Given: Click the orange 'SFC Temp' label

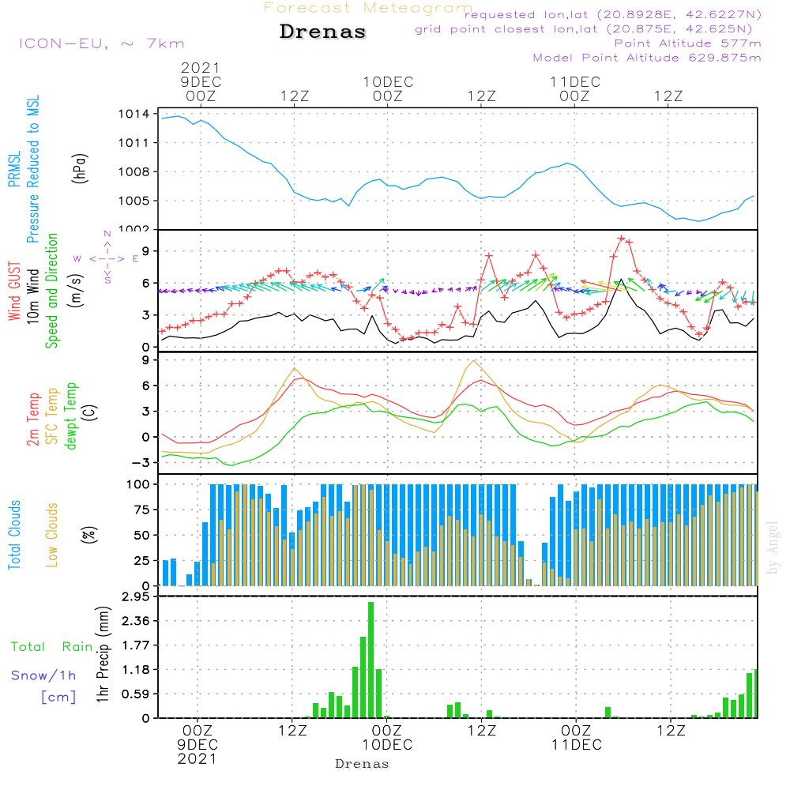Looking at the screenshot, I should pyautogui.click(x=51, y=416).
